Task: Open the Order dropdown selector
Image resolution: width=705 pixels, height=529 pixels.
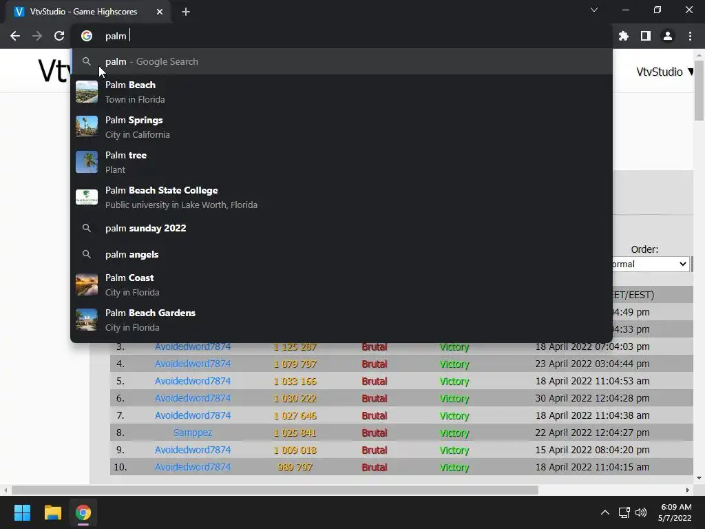Action: [650, 264]
